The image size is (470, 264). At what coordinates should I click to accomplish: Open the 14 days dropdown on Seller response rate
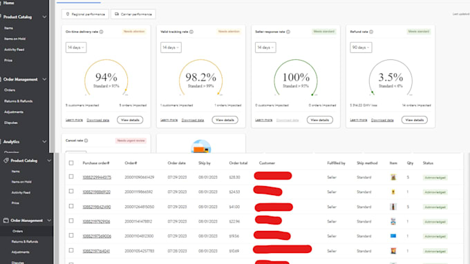pyautogui.click(x=265, y=48)
